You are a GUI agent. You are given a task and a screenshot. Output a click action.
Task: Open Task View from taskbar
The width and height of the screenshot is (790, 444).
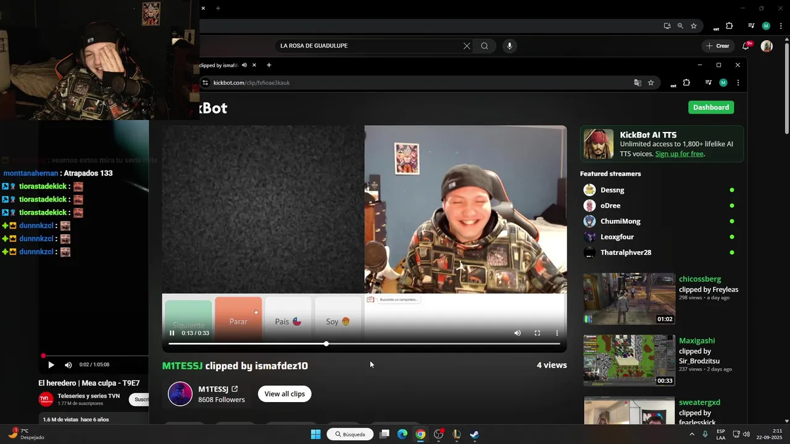(384, 434)
